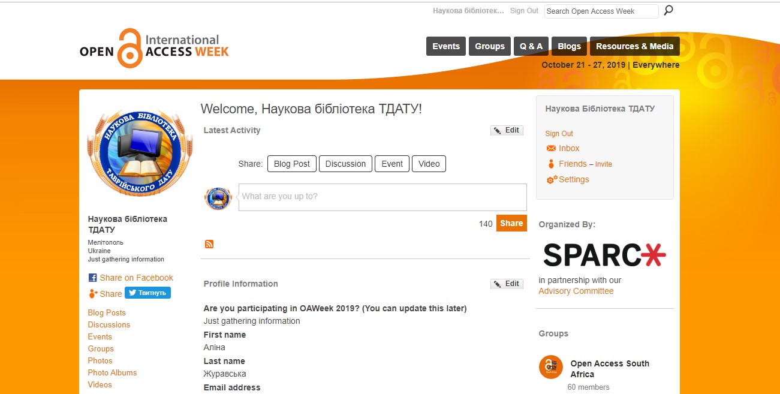Viewport: 780px width, 394px height.
Task: Click the 'Welcome, Наукова бібліотека ТДАТУ!' heading
Action: [311, 109]
